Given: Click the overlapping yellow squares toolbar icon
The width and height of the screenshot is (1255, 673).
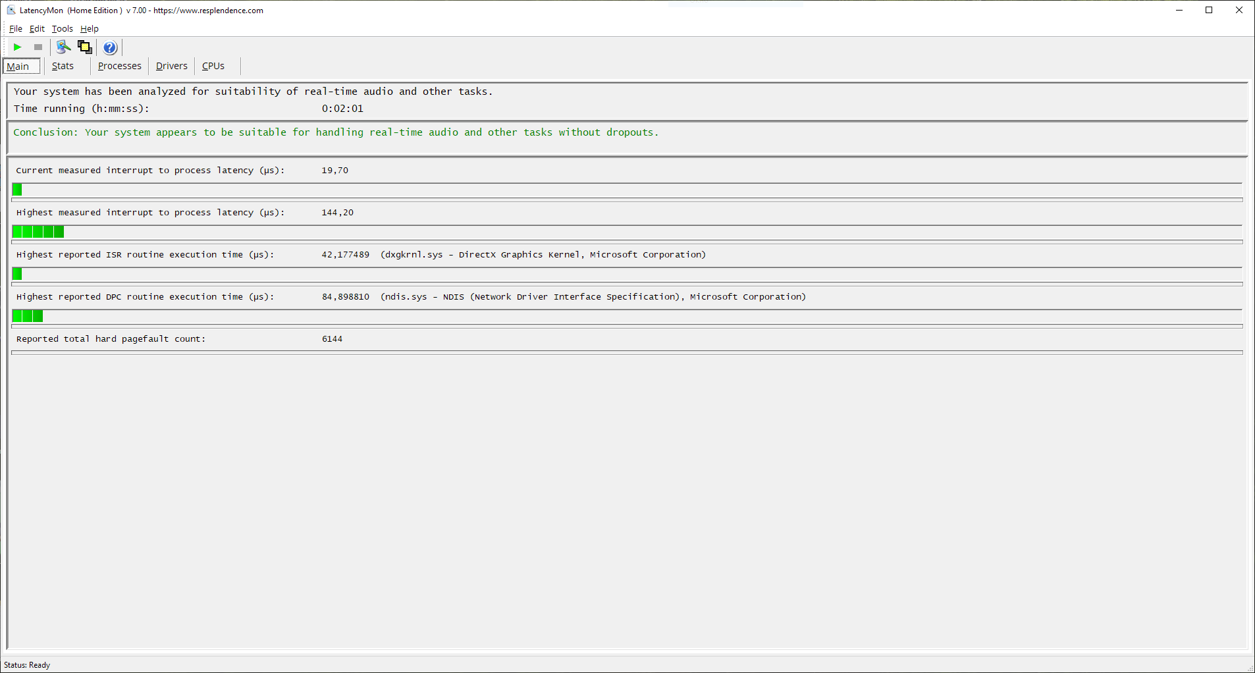Looking at the screenshot, I should 84,47.
